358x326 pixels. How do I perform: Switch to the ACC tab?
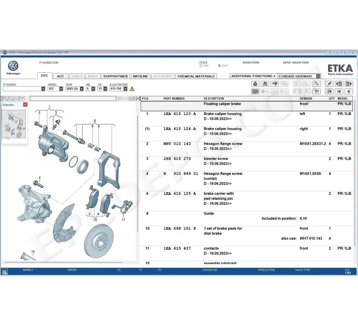coord(61,76)
